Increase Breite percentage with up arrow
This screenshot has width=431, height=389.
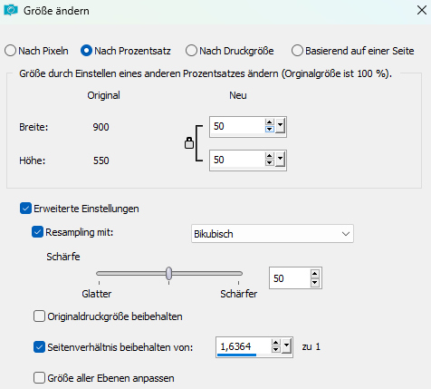click(270, 122)
